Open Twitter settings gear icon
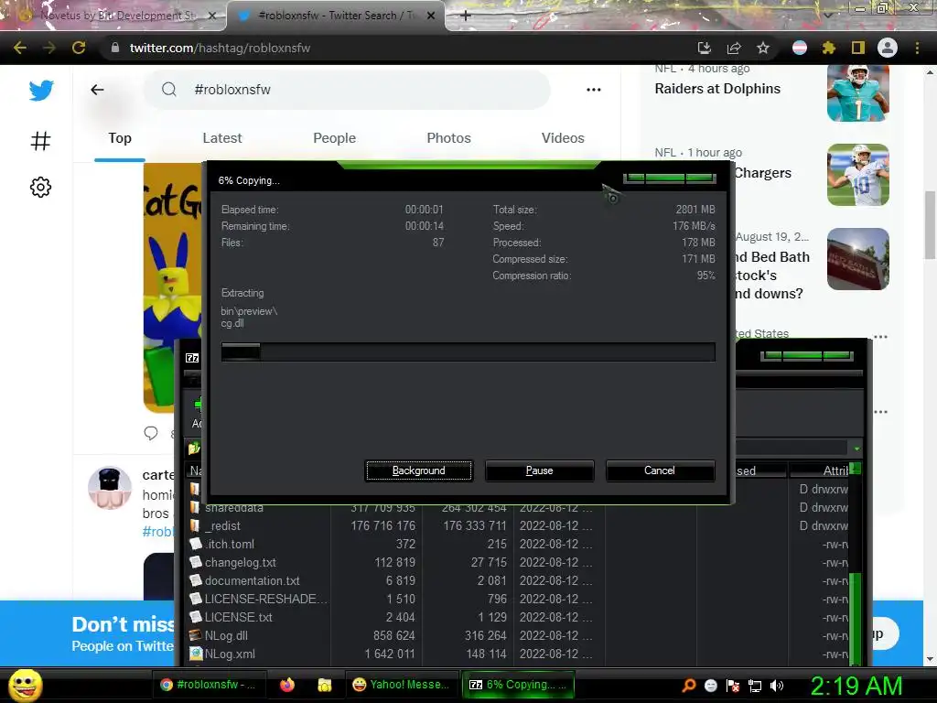This screenshot has height=703, width=937. tap(40, 187)
